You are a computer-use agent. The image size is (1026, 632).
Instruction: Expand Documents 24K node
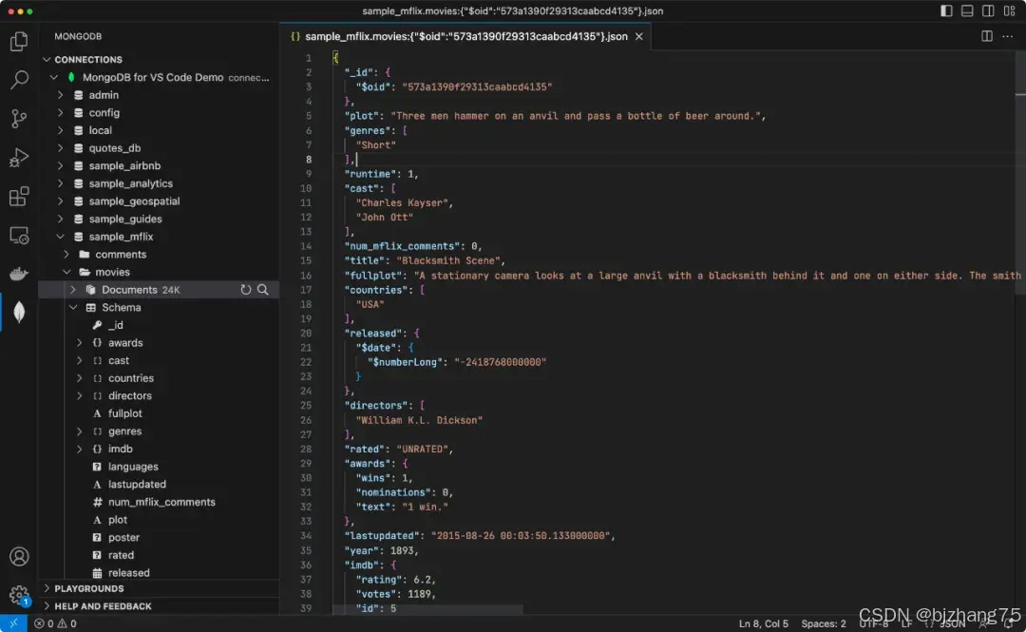pyautogui.click(x=73, y=290)
